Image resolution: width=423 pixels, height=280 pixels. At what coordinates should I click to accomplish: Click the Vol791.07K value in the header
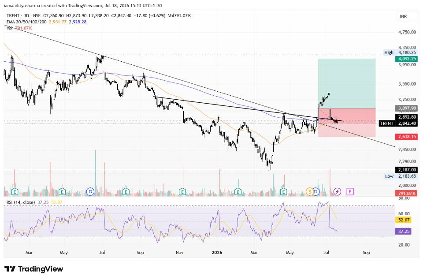coord(179,16)
